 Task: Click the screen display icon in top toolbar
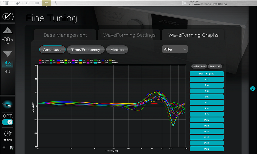(x=37, y=3)
